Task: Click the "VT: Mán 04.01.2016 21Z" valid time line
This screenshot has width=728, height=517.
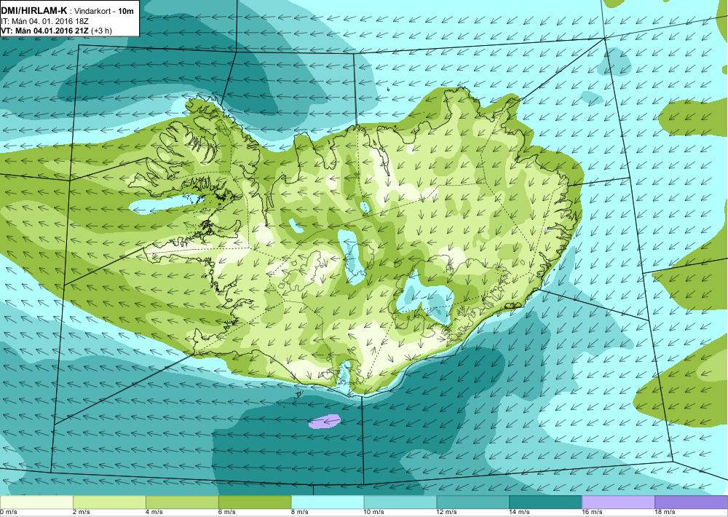Action: [45, 31]
